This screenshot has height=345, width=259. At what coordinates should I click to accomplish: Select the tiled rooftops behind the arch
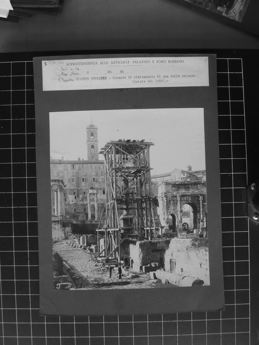tap(179, 175)
